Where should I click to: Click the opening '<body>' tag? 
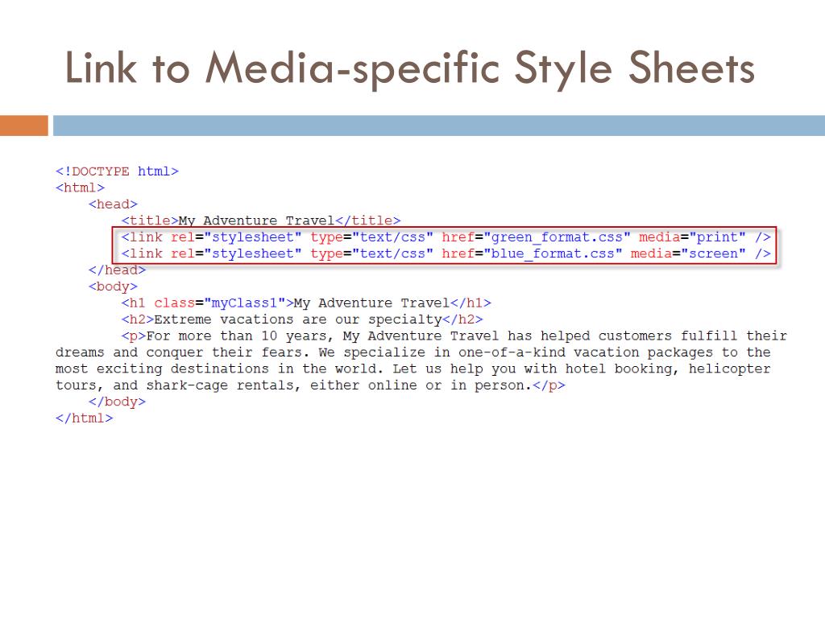point(113,286)
